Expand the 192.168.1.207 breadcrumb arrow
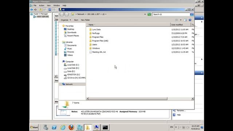The height and width of the screenshot is (131, 233). click(101, 14)
